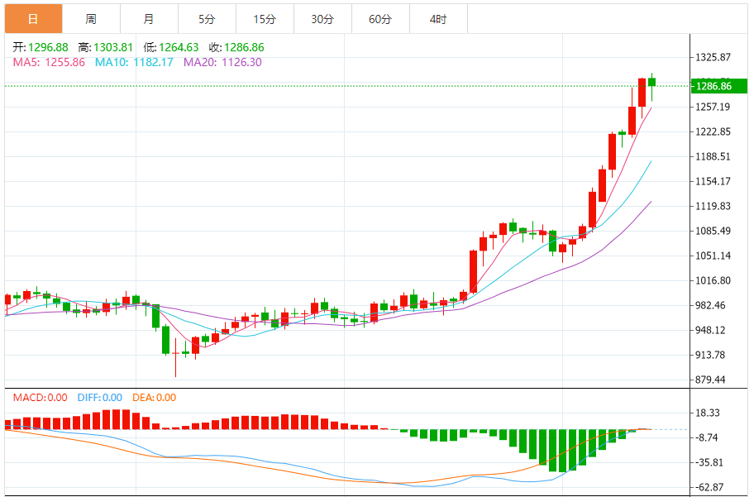Click the high price 1303.81 value
The image size is (754, 497).
point(113,47)
